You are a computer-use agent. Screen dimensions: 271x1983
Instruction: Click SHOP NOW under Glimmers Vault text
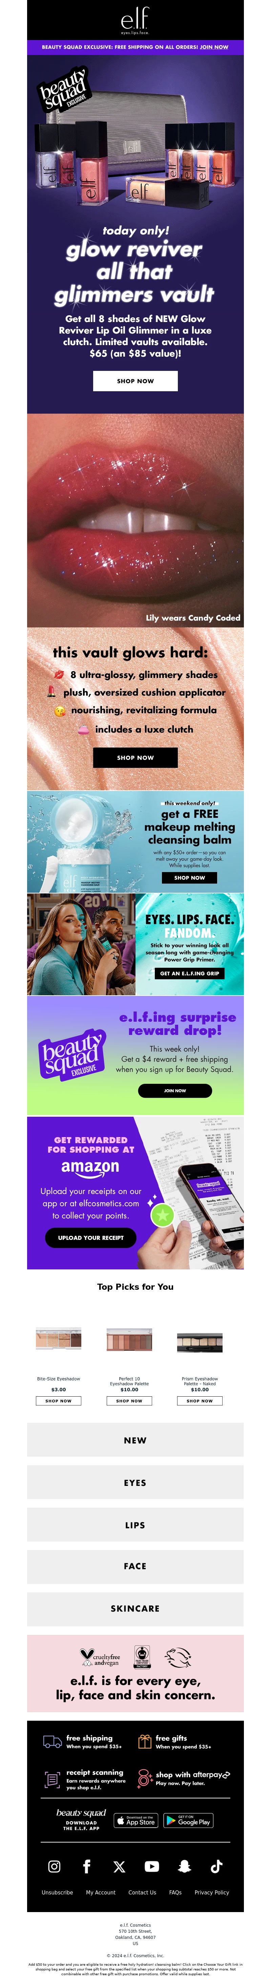coord(135,381)
